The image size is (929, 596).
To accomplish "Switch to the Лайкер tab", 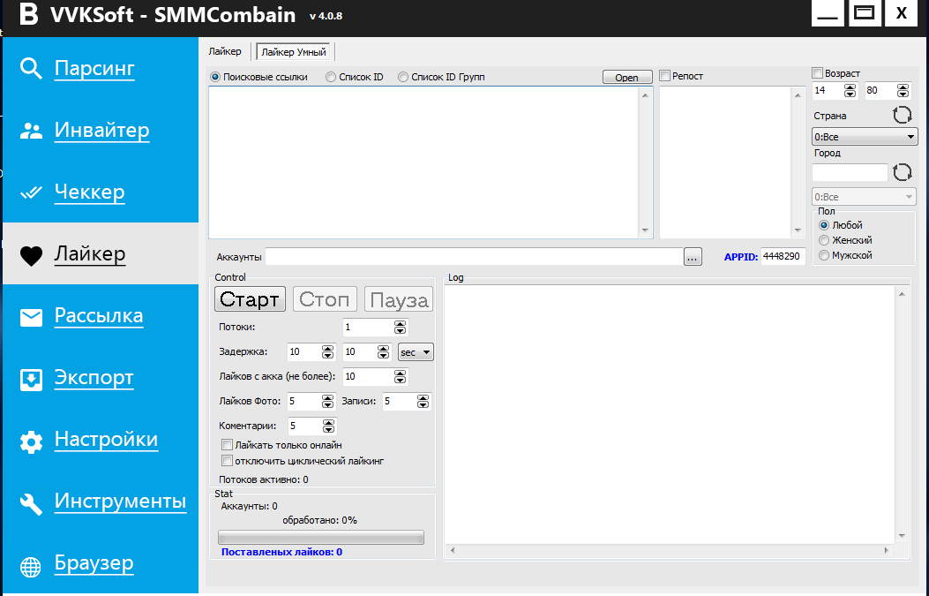I will point(225,52).
